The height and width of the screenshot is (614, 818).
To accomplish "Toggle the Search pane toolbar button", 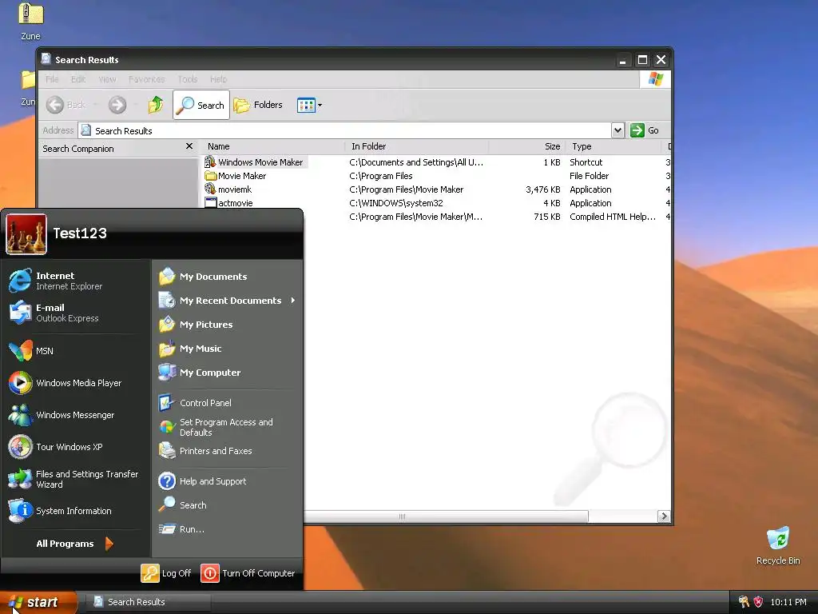I will coord(201,105).
